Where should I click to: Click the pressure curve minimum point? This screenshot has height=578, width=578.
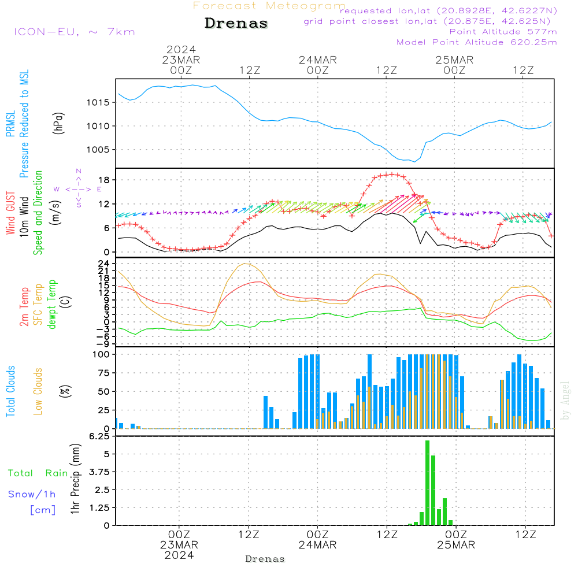[414, 161]
